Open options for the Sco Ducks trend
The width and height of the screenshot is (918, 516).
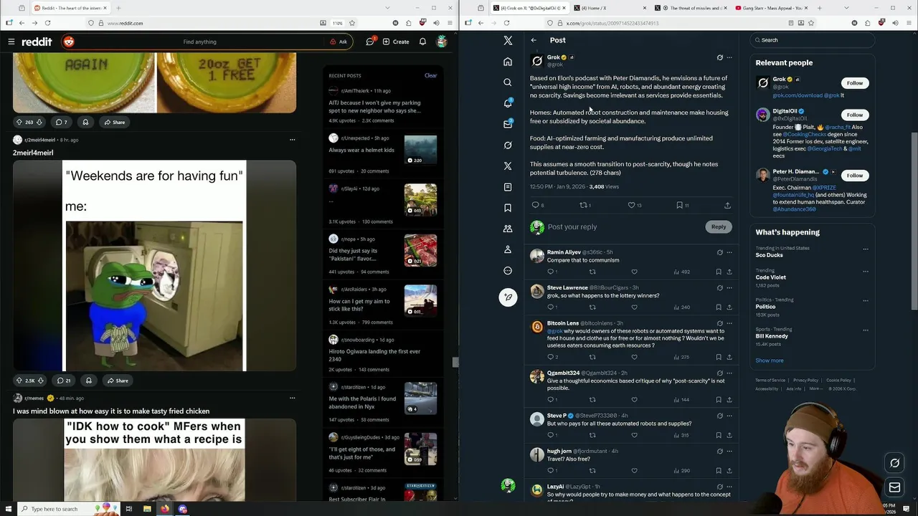(866, 249)
